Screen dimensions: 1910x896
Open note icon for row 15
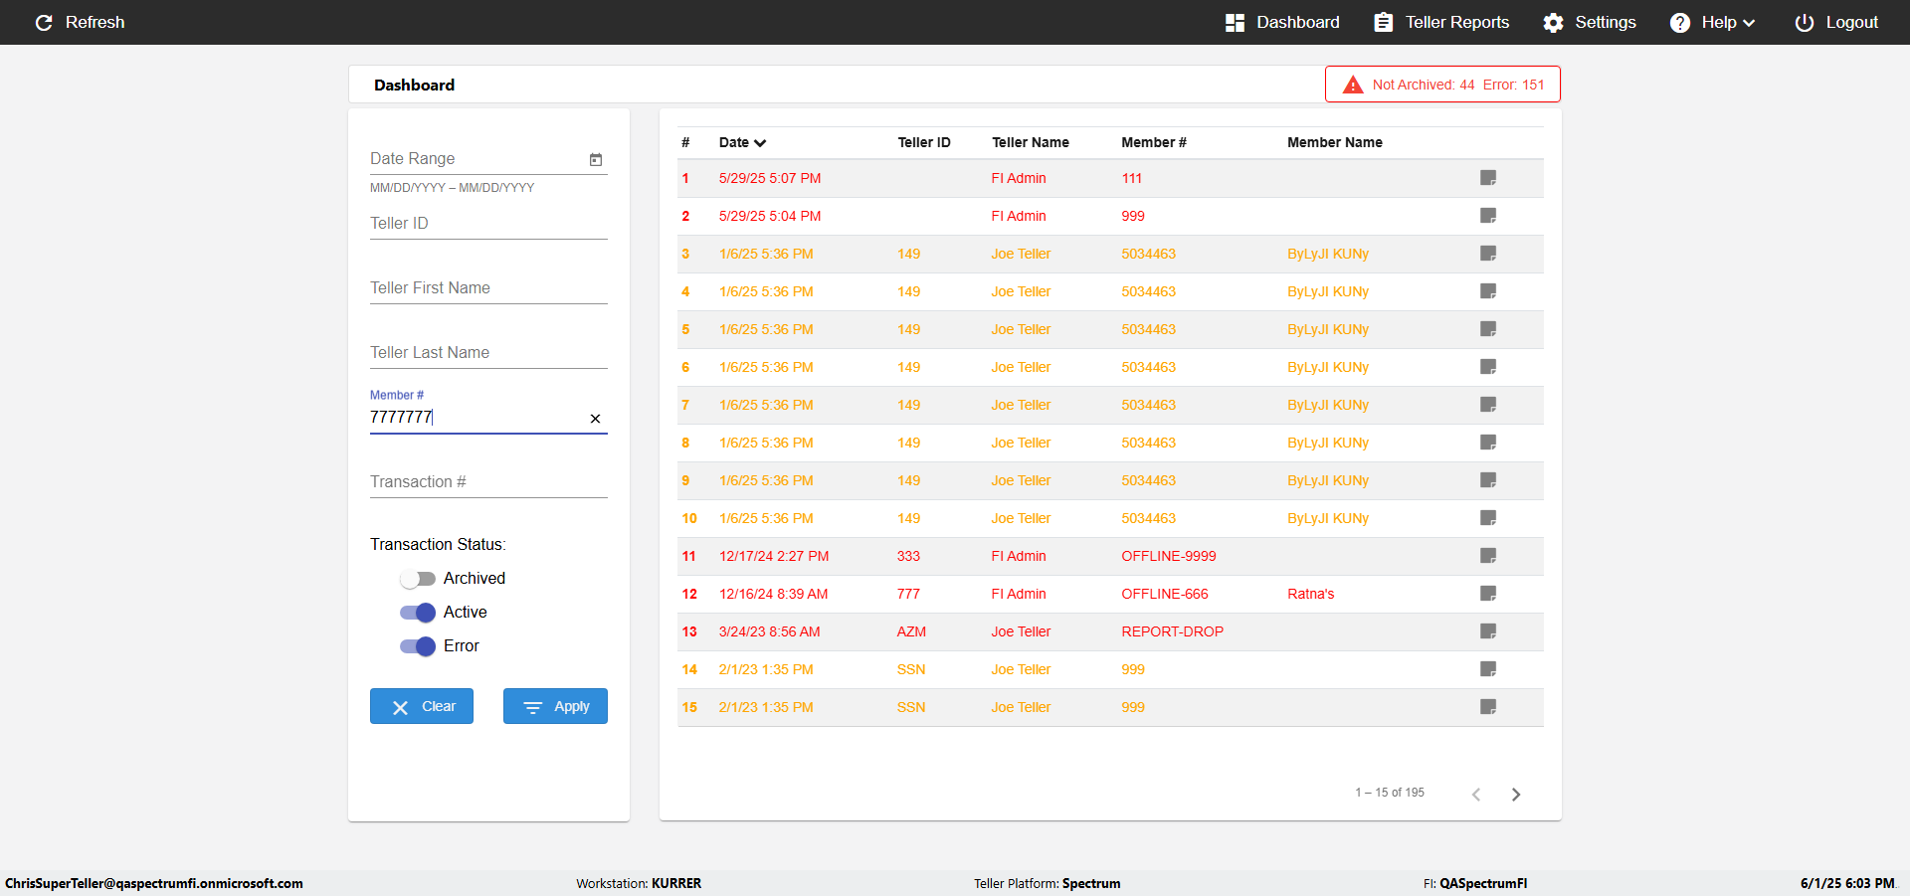(x=1488, y=707)
